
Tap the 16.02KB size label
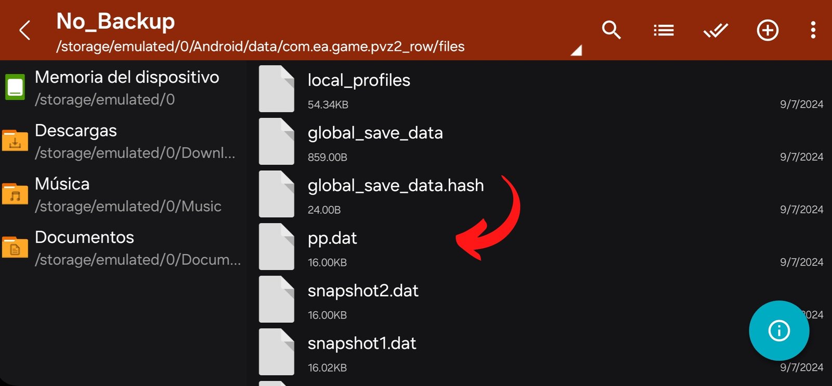[x=327, y=368]
